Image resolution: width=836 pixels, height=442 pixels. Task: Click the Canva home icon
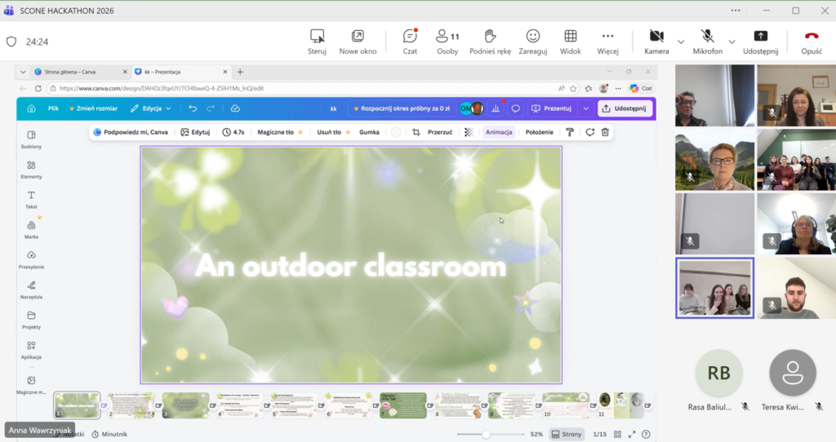coord(31,108)
